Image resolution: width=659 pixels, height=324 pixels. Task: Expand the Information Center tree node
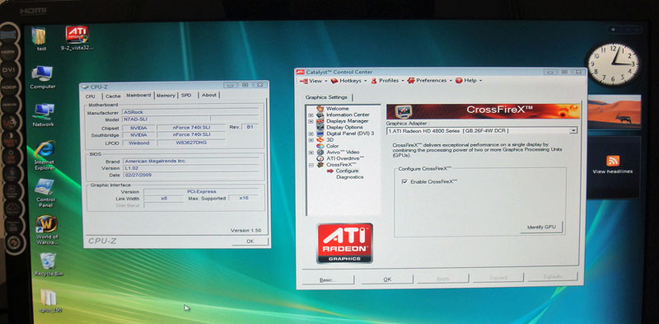(311, 115)
